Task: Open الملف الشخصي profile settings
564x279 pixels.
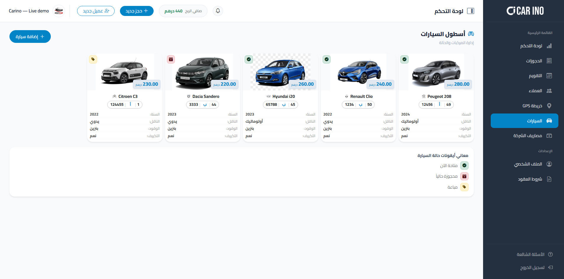Action: (524, 164)
